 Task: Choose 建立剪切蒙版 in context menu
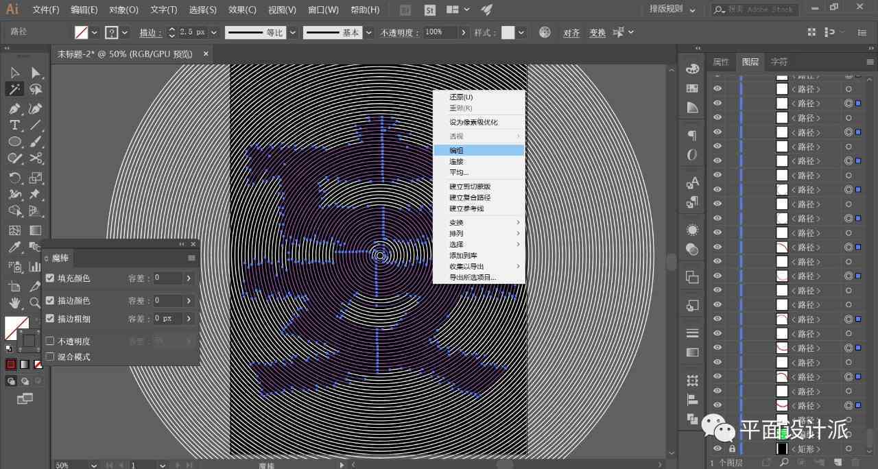tap(479, 187)
